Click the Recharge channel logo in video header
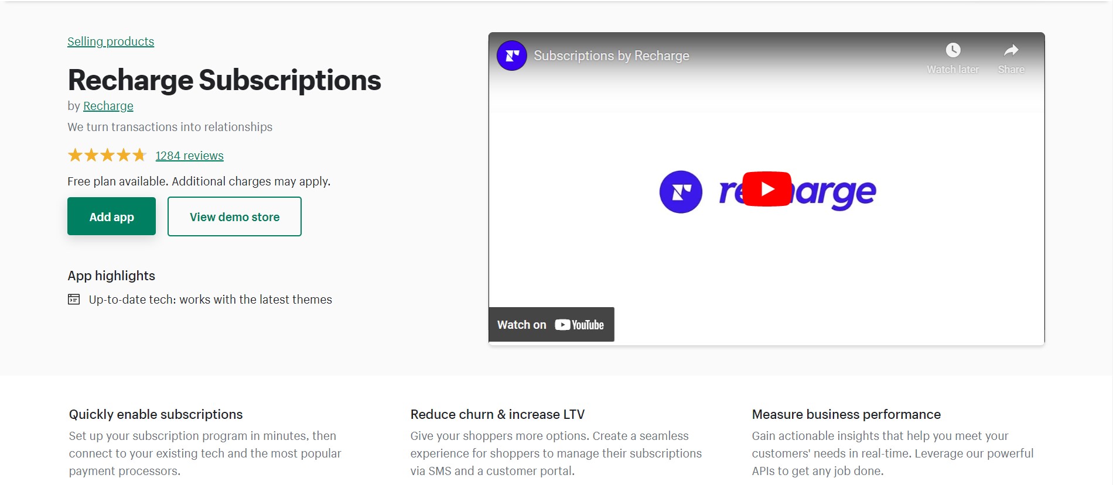This screenshot has width=1113, height=485. (512, 56)
